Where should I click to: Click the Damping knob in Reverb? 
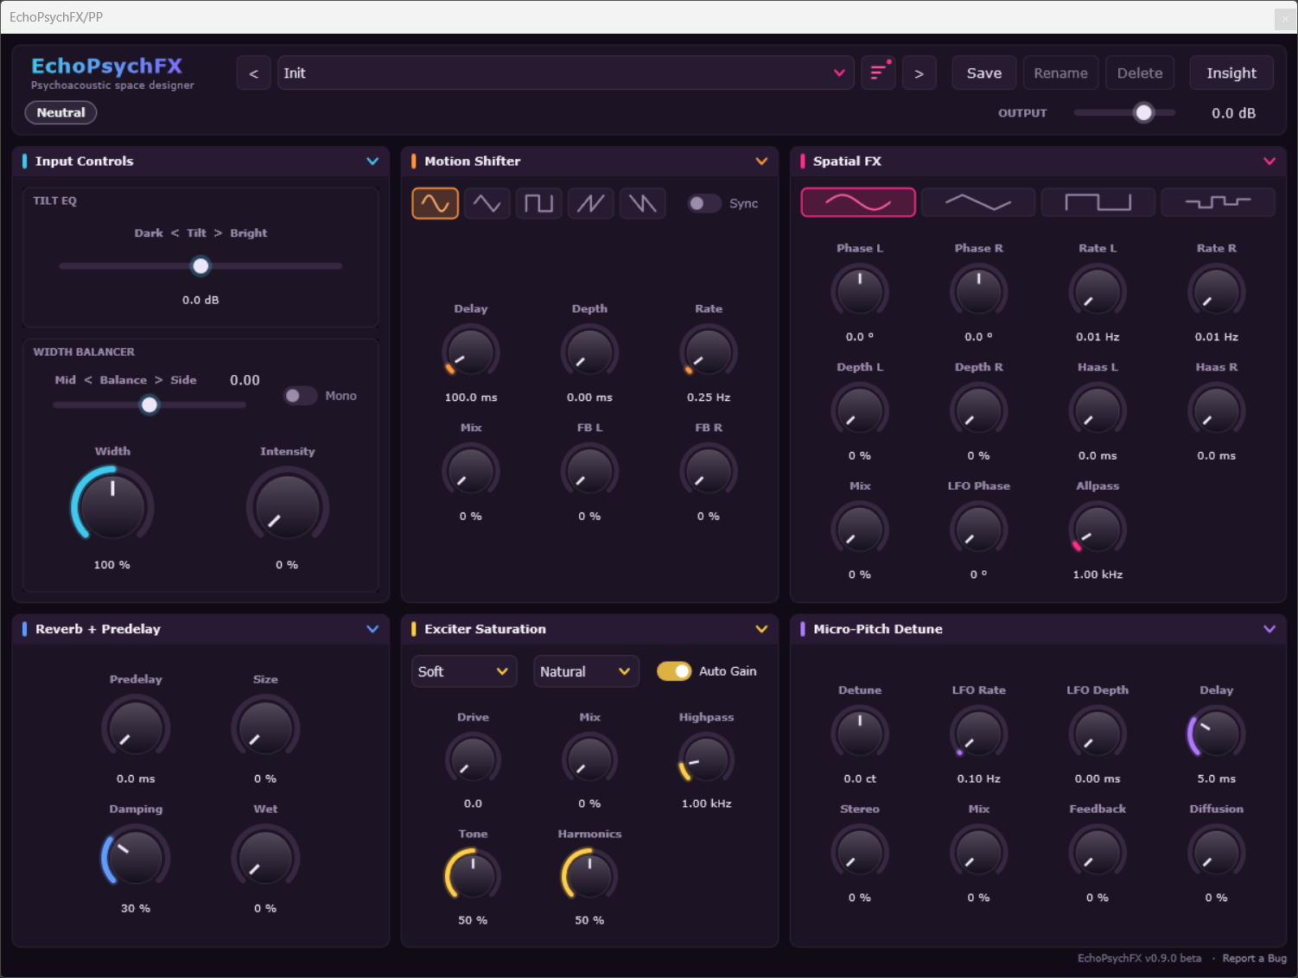pos(136,857)
